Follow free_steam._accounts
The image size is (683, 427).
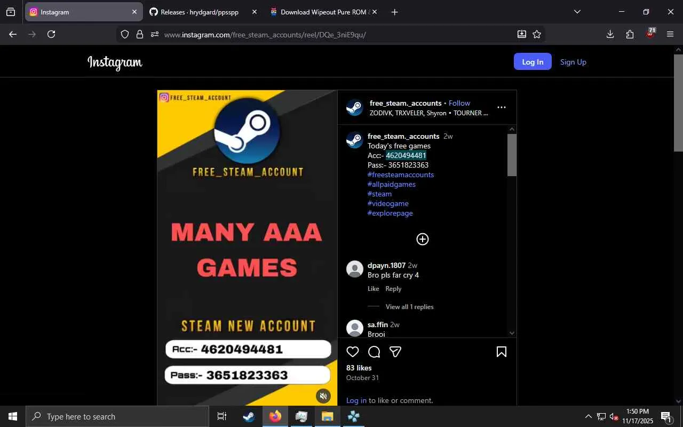click(x=459, y=103)
